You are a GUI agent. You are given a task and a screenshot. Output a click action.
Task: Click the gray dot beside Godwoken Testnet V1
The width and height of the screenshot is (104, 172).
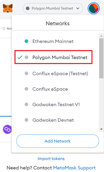pos(26,104)
